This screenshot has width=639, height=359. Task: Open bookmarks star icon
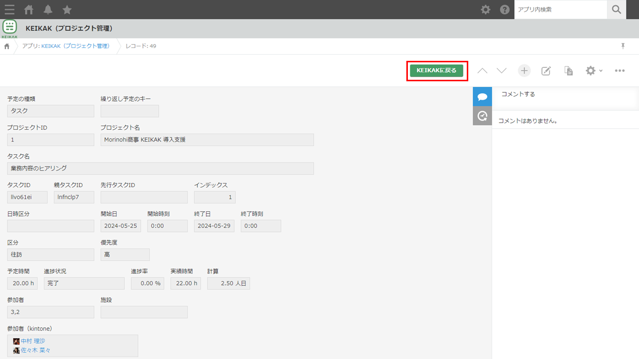tap(67, 9)
